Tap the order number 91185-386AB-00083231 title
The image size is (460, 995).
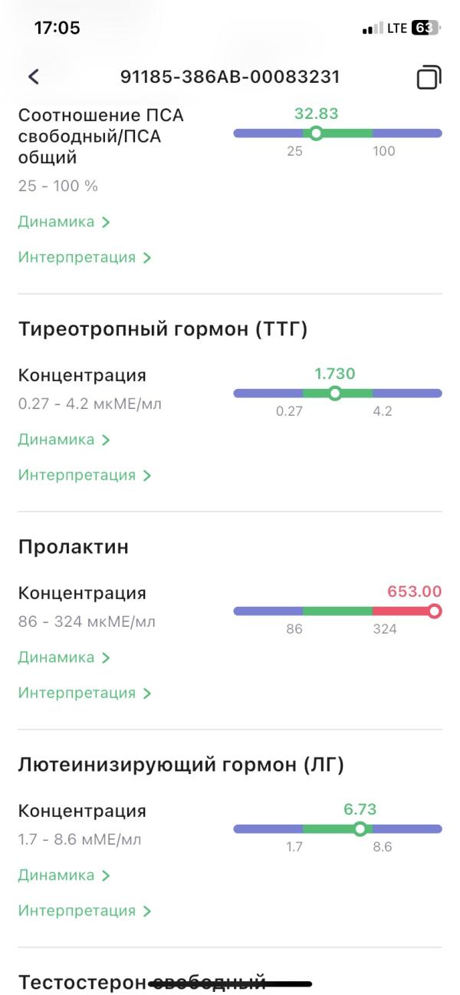230,77
